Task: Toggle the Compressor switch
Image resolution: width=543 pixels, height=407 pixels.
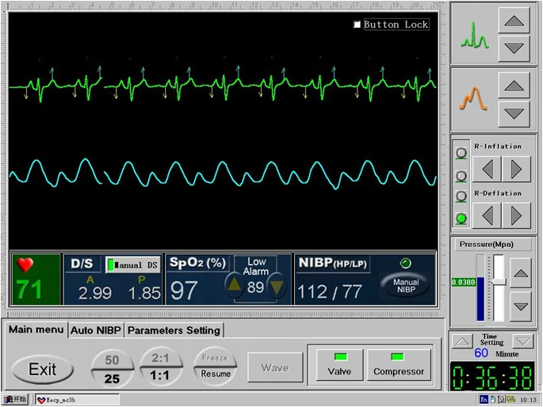Action: tap(399, 364)
